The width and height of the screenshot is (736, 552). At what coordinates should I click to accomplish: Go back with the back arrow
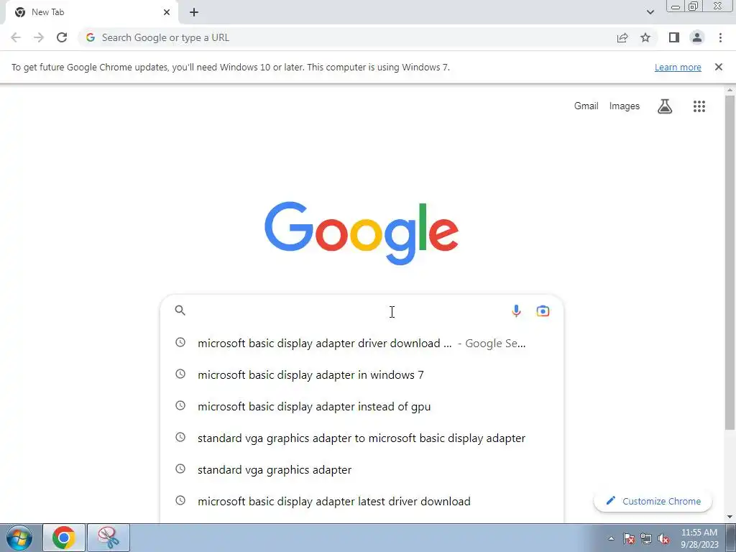(16, 37)
